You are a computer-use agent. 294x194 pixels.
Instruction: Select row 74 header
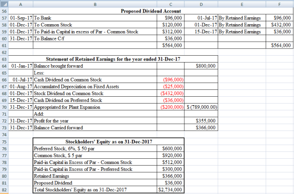(4, 135)
